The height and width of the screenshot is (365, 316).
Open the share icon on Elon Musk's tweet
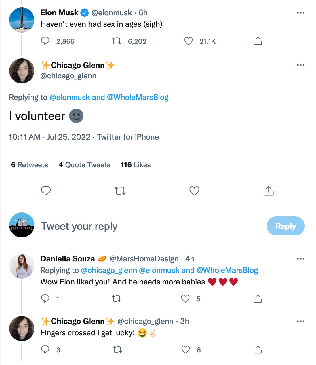[258, 41]
